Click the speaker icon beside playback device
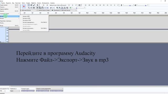 click(52, 10)
